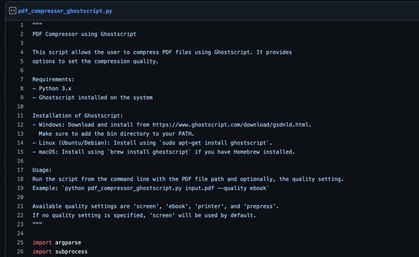Select line number 18
The width and height of the screenshot is (419, 257).
(x=20, y=179)
